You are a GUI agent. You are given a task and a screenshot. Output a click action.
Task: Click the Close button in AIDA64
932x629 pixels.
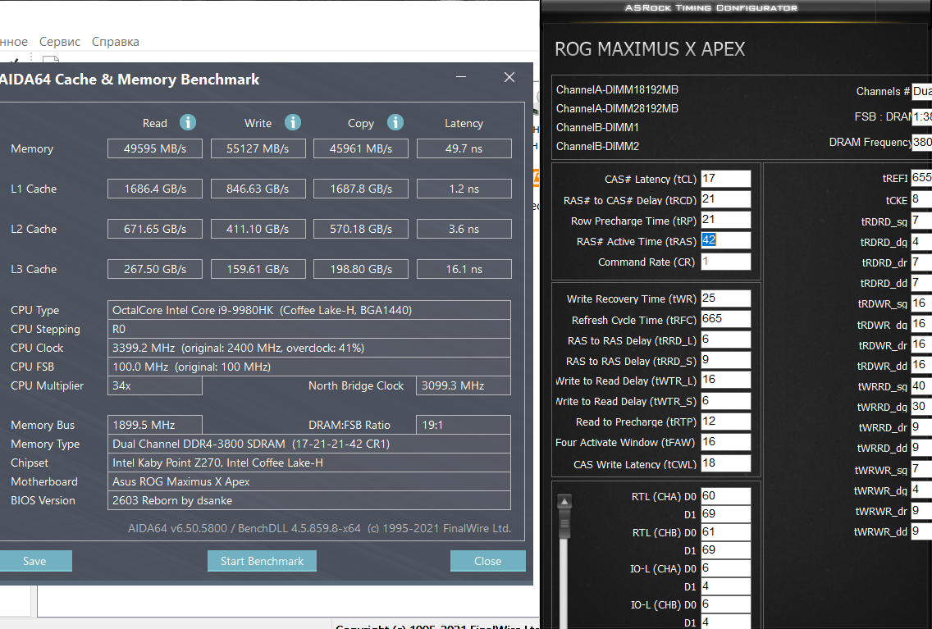[x=487, y=561]
